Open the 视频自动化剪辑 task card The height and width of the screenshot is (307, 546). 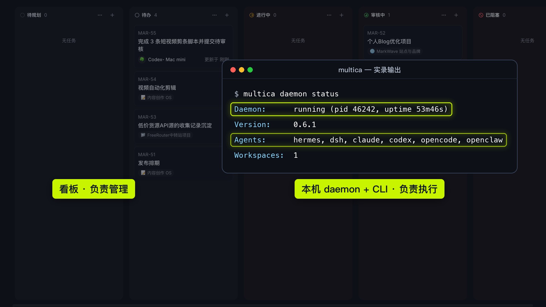pos(178,89)
